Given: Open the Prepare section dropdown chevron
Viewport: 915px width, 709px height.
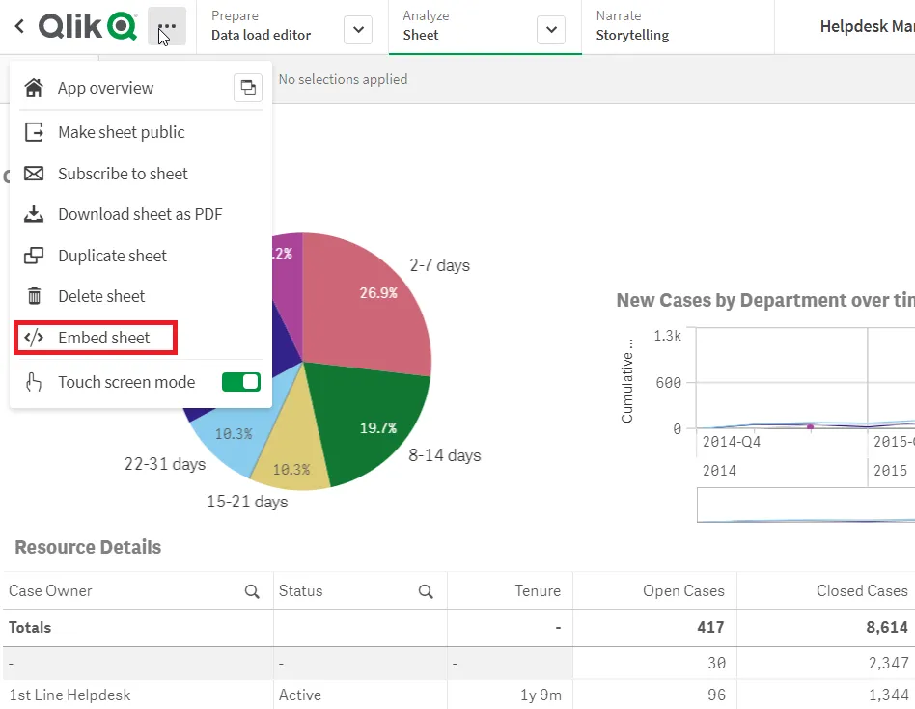Looking at the screenshot, I should click(x=357, y=29).
